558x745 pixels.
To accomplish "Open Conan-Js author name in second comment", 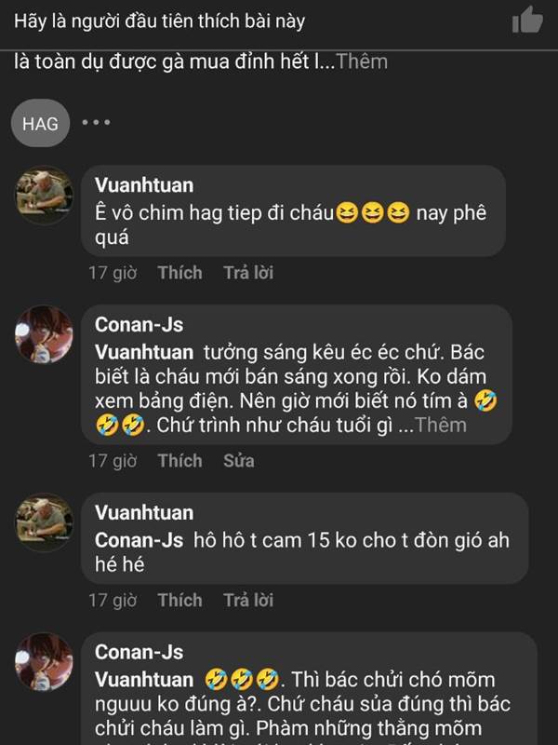I will click(139, 325).
